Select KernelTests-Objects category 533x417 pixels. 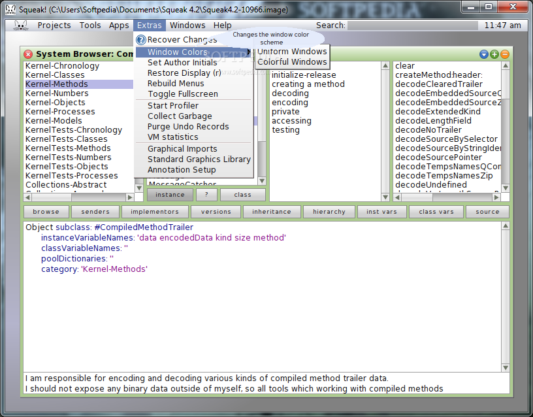(67, 166)
